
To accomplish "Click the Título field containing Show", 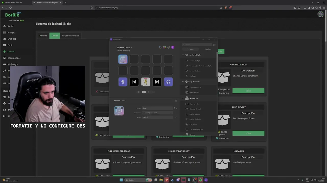I will click(x=157, y=108).
